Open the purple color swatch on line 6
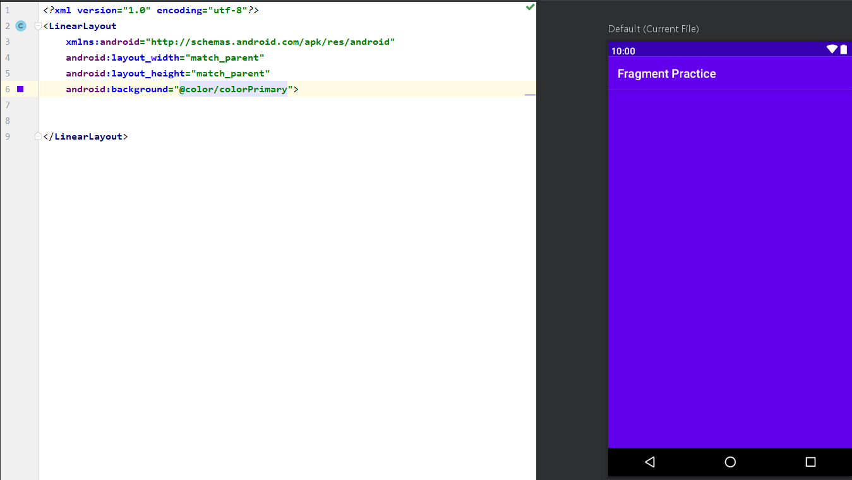Viewport: 852px width, 480px height. pos(20,89)
